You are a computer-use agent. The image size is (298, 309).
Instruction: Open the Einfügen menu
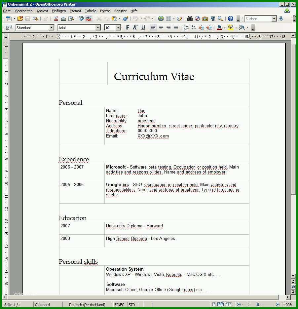(59, 11)
